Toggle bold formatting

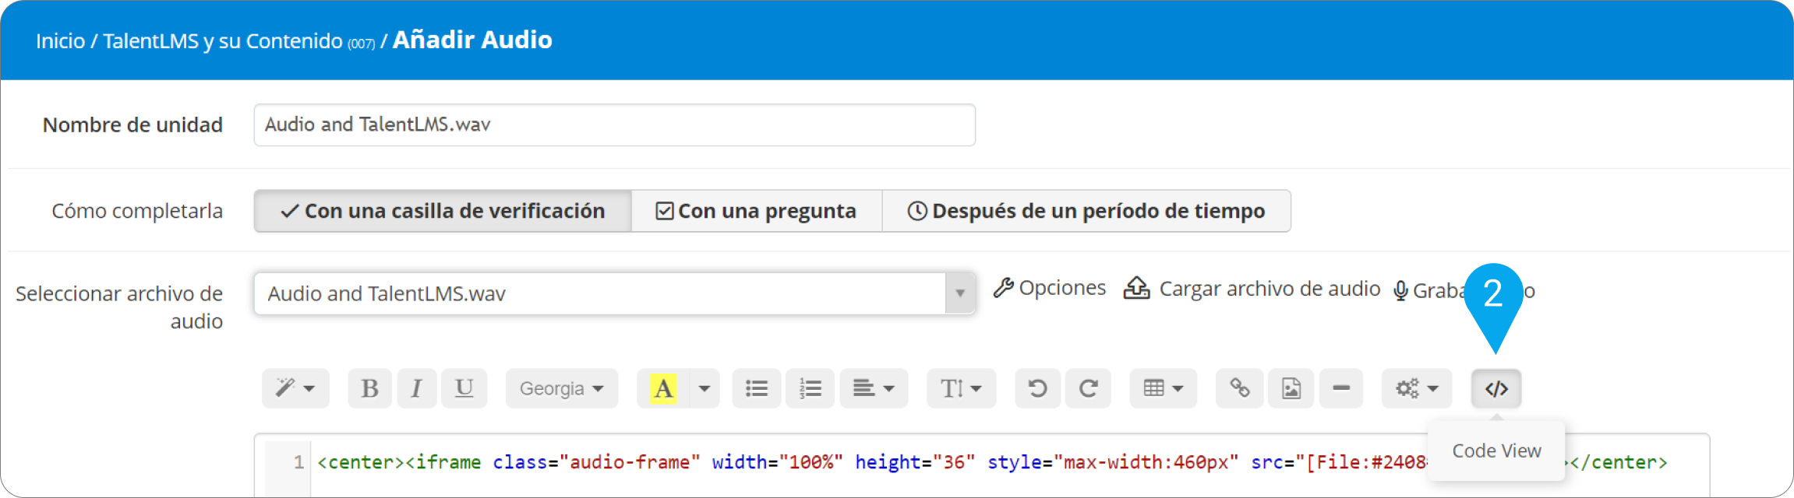[369, 388]
